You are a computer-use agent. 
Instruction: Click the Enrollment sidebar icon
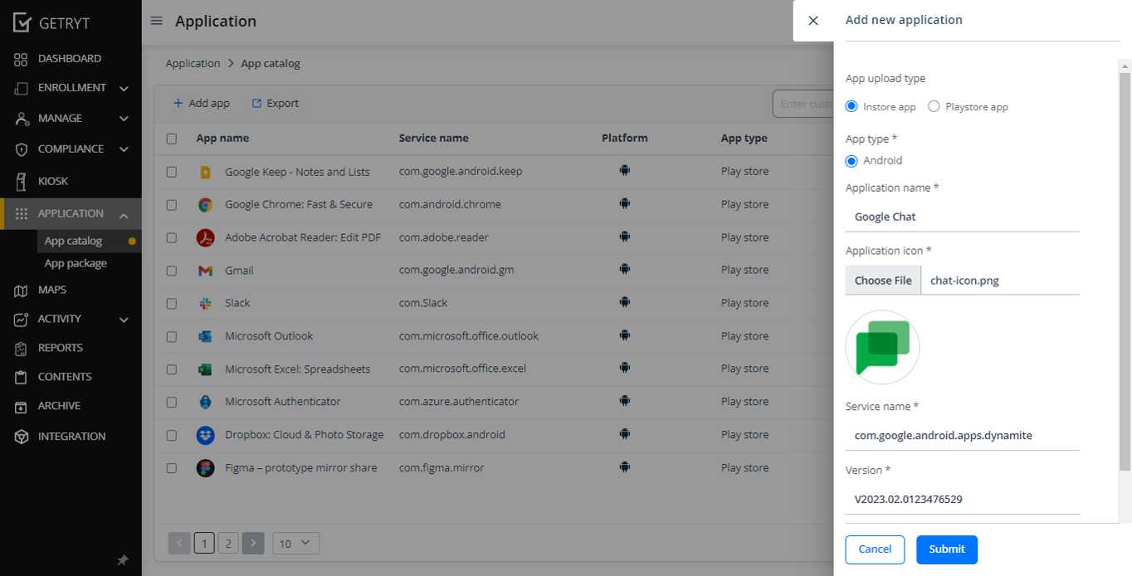click(22, 88)
